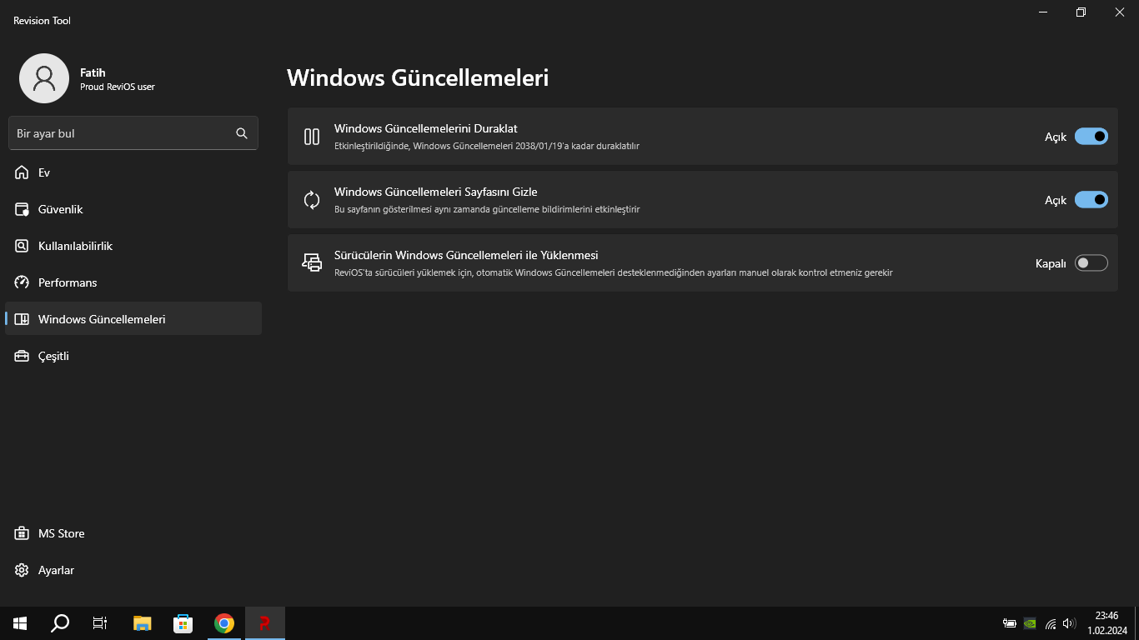Click the user name "Fatih"
Viewport: 1139px width, 640px height.
point(93,72)
